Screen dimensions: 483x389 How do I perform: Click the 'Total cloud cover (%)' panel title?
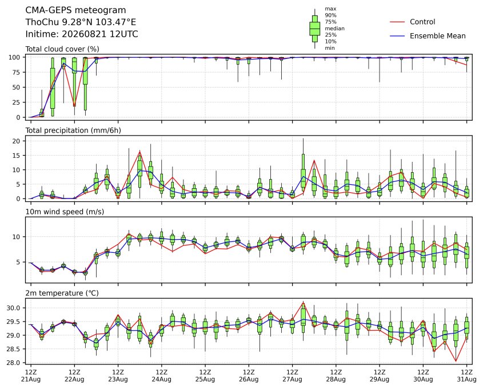click(62, 49)
